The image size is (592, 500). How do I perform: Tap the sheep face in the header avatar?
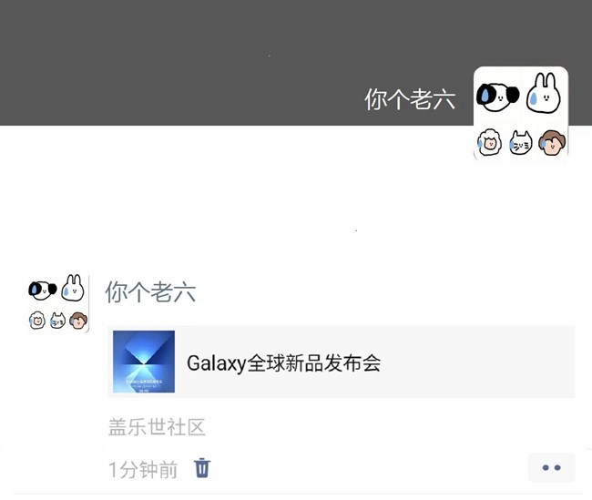(490, 143)
